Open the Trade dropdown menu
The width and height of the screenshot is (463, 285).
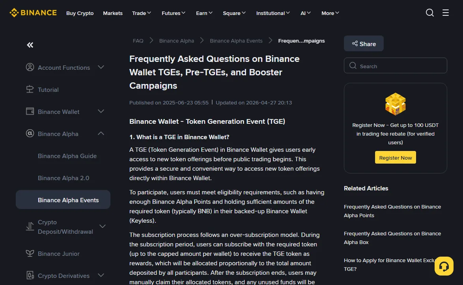[x=142, y=13]
